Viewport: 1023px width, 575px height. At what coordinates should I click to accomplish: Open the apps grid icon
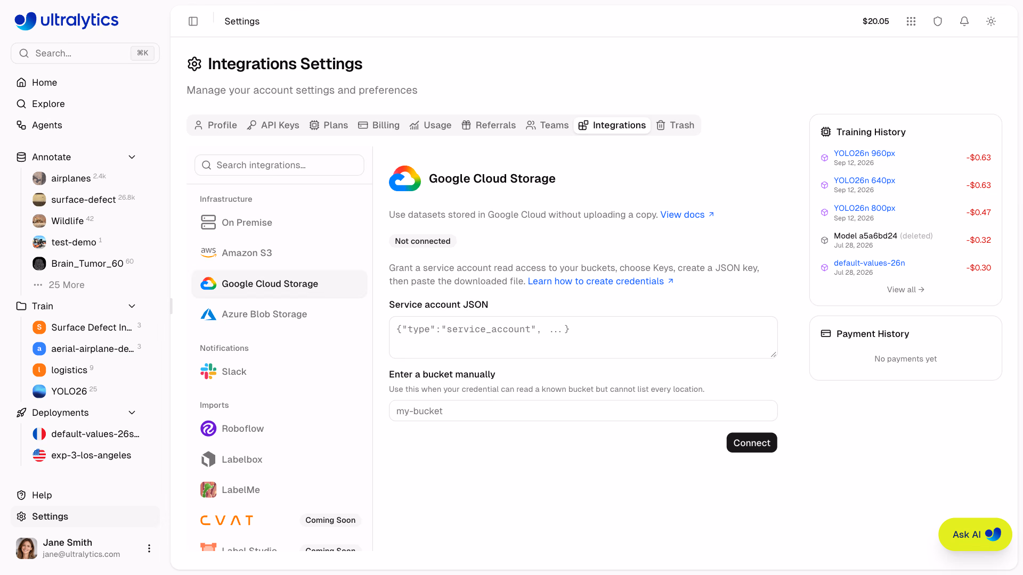click(911, 21)
